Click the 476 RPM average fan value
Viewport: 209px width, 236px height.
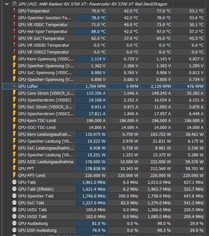point(195,87)
